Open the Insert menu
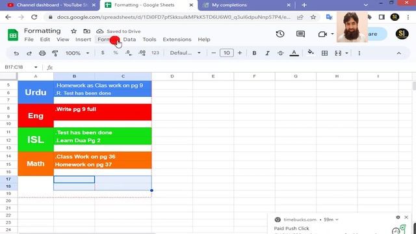Screen dimensions: 416x234 [x=83, y=39]
